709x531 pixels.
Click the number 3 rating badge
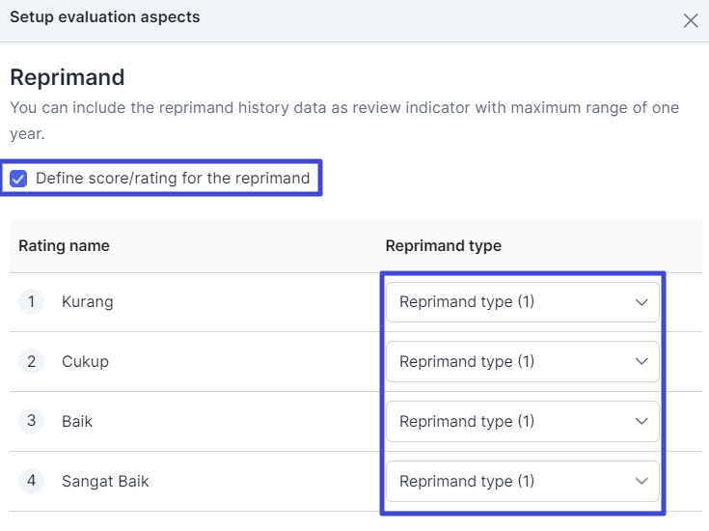31,421
